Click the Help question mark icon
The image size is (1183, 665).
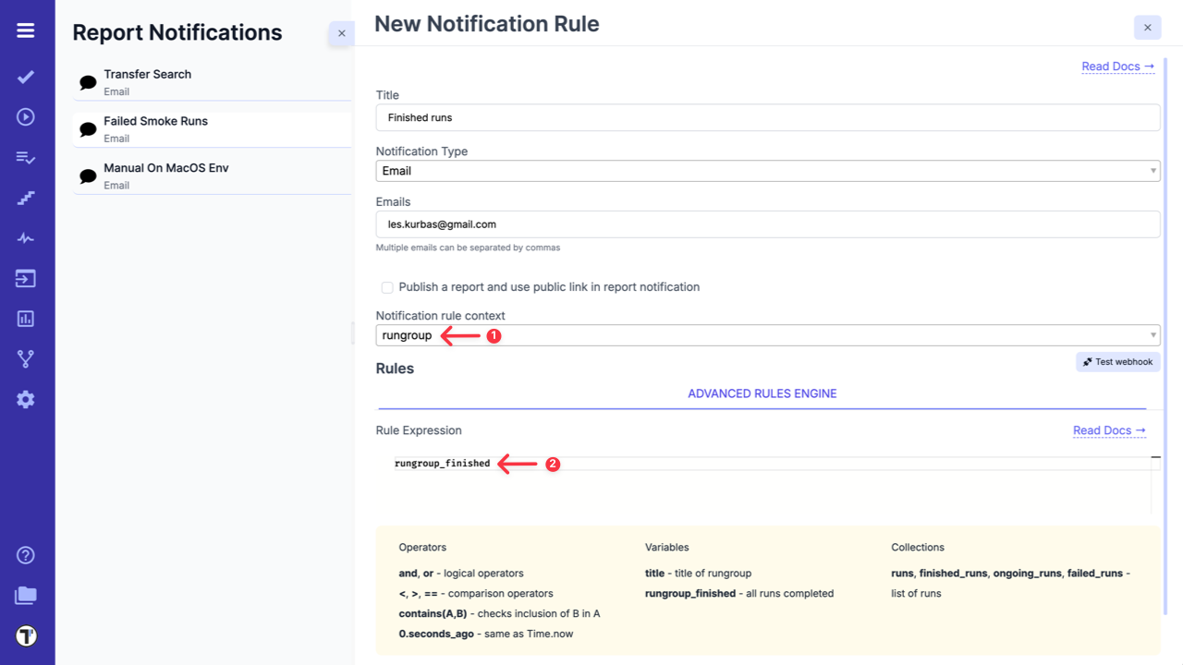coord(26,555)
